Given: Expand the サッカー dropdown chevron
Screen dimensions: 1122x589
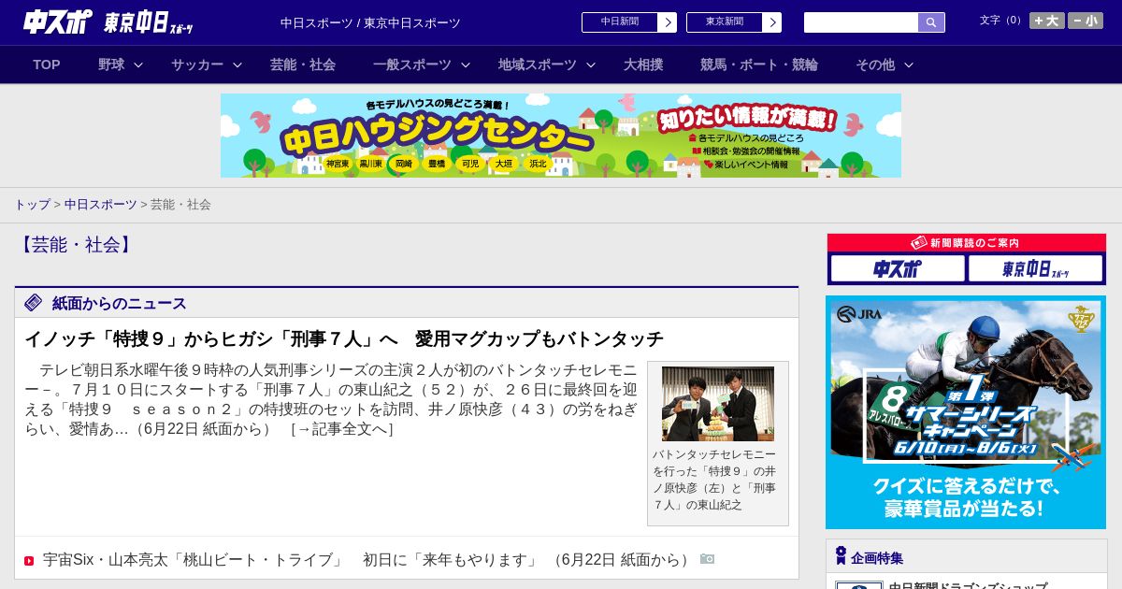Looking at the screenshot, I should coord(237,65).
